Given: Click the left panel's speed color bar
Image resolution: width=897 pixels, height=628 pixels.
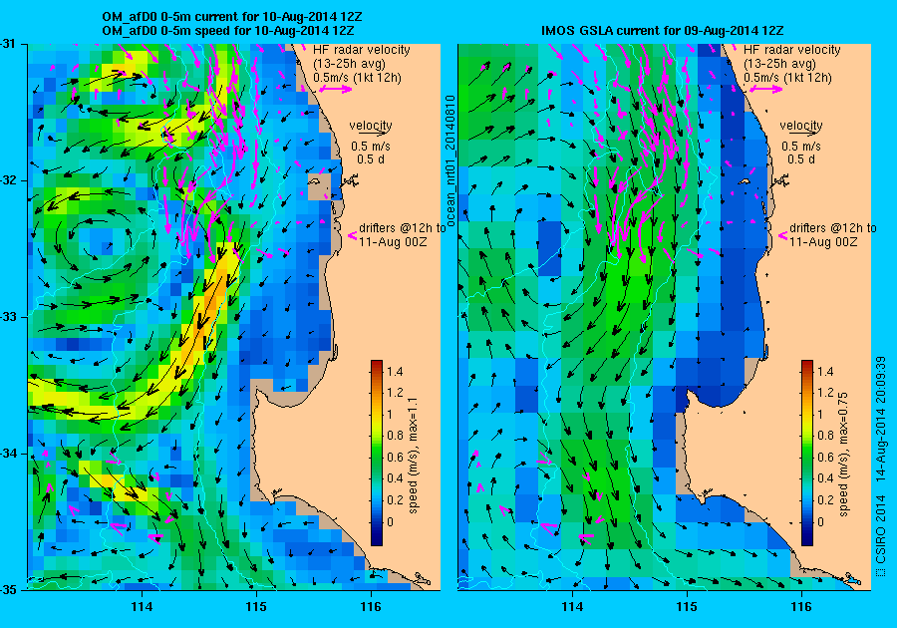Looking at the screenshot, I should pyautogui.click(x=377, y=453).
